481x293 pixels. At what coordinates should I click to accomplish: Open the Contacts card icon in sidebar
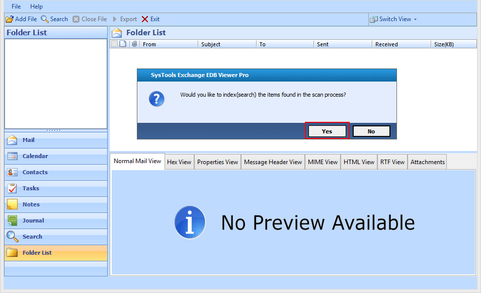pos(12,172)
